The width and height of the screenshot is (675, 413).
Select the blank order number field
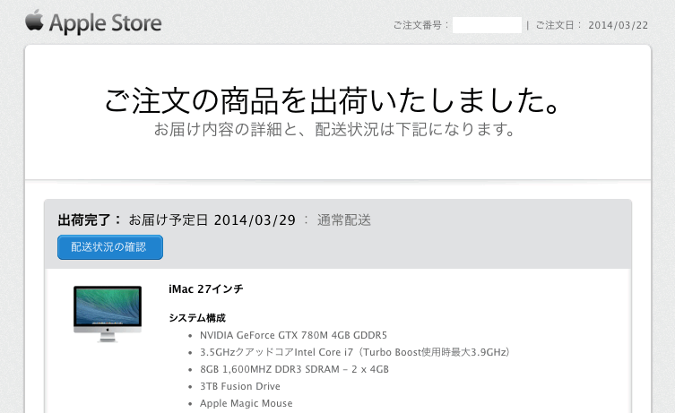pos(487,25)
